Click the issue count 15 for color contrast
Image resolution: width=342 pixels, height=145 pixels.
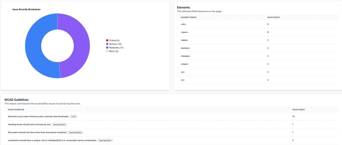(x=293, y=117)
